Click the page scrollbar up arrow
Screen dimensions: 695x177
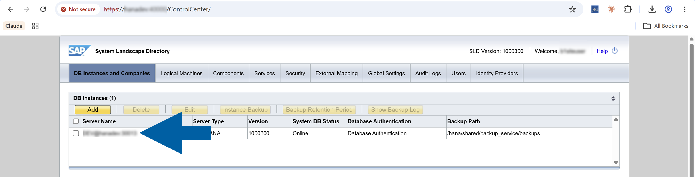(691, 39)
